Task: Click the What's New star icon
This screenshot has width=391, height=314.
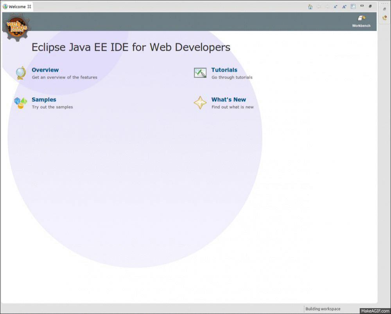Action: click(x=200, y=103)
